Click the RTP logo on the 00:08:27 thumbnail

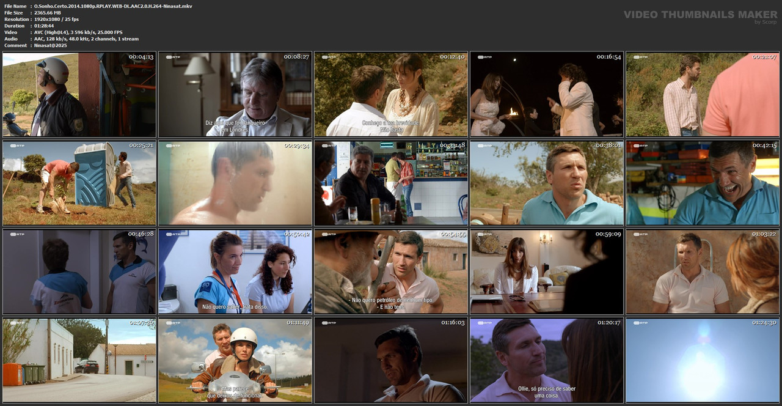[172, 57]
